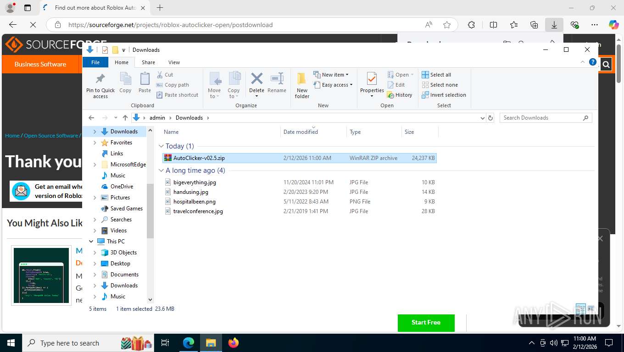Switch to large thumbnails view icon
The height and width of the screenshot is (352, 624).
coord(591,308)
